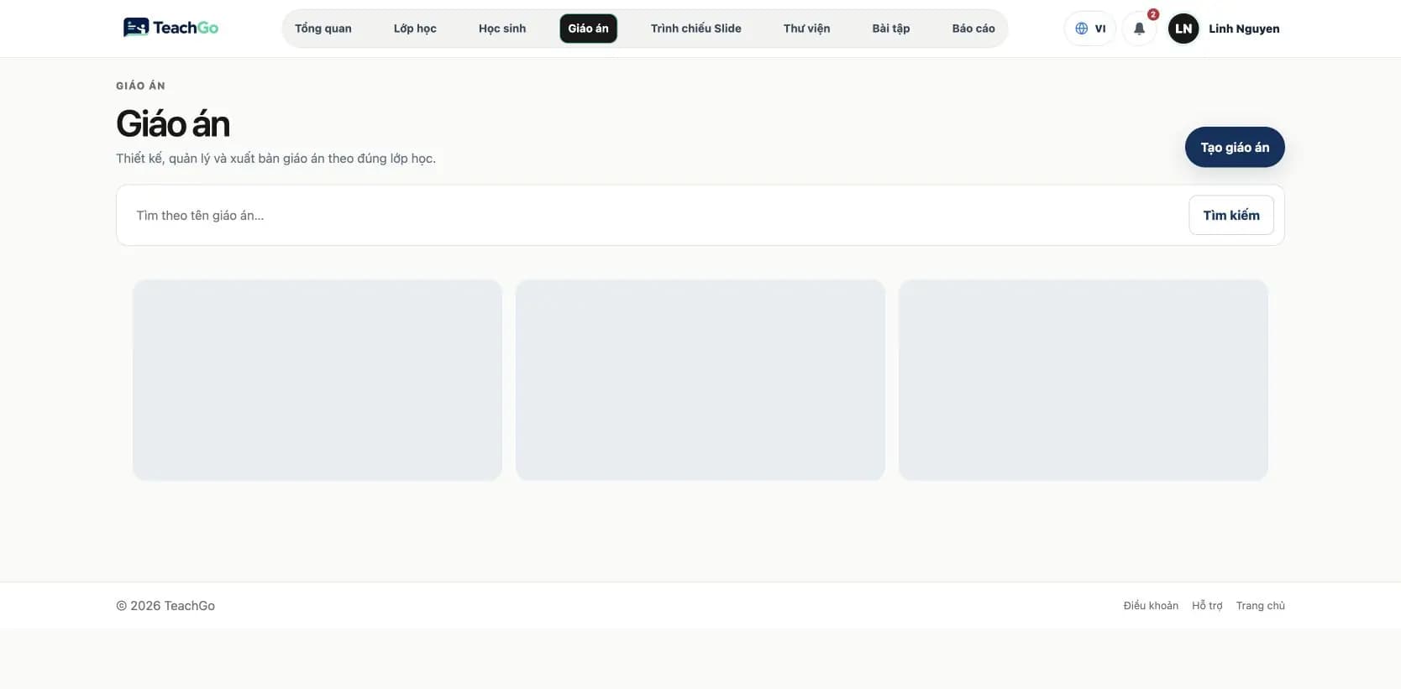
Task: Click the Tạo giáo án button
Action: tap(1235, 147)
